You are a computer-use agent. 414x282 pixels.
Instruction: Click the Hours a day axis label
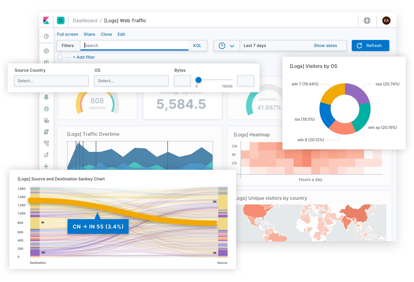(311, 179)
